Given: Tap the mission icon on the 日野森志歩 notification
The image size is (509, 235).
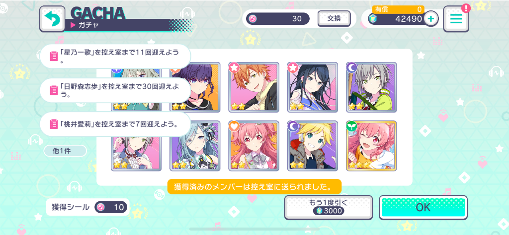Looking at the screenshot, I should click(54, 90).
